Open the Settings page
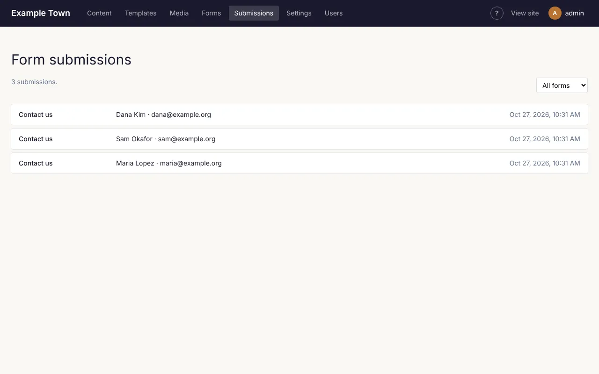The width and height of the screenshot is (599, 374). [299, 13]
